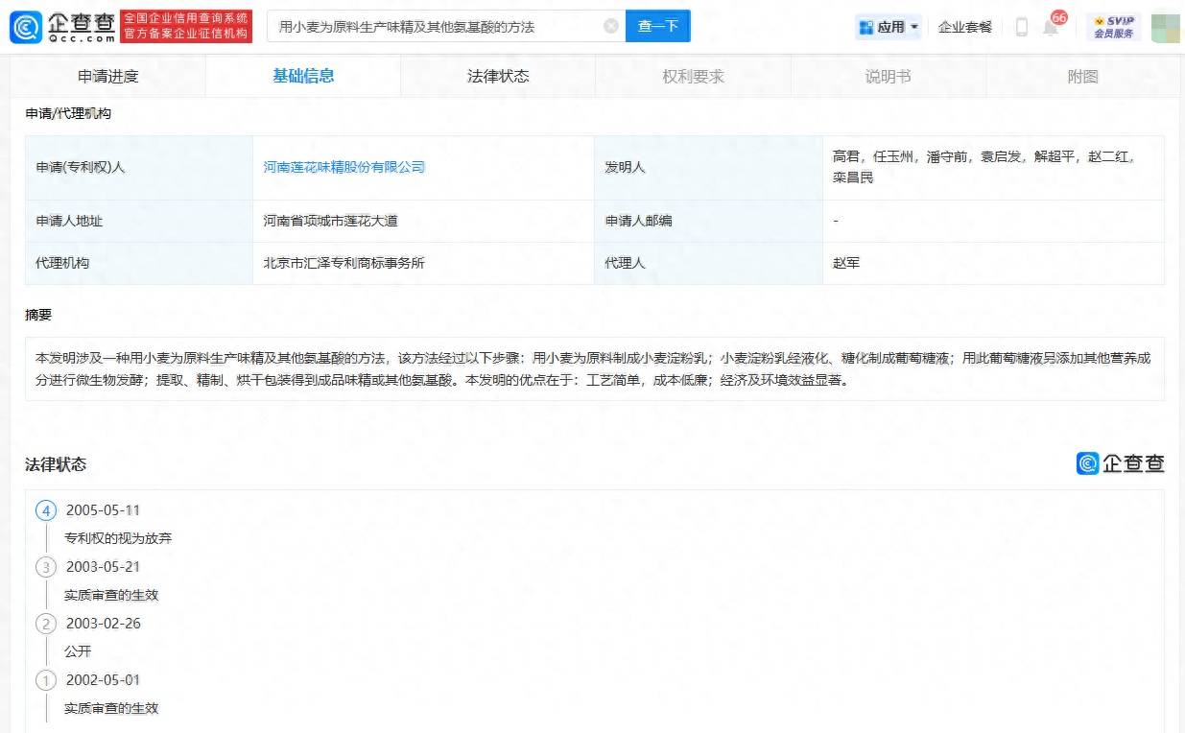Select the status text under 2003-05-21
This screenshot has width=1185, height=733.
point(111,595)
